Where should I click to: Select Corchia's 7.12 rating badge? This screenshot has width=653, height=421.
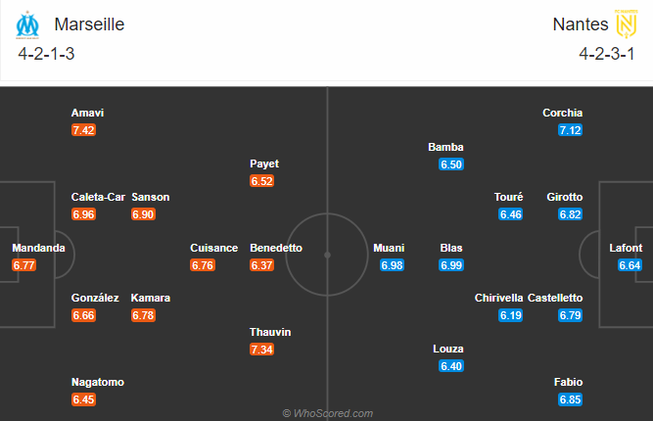click(x=570, y=130)
